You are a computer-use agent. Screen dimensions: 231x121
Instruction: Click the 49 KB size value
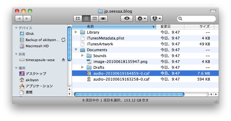coord(205,44)
